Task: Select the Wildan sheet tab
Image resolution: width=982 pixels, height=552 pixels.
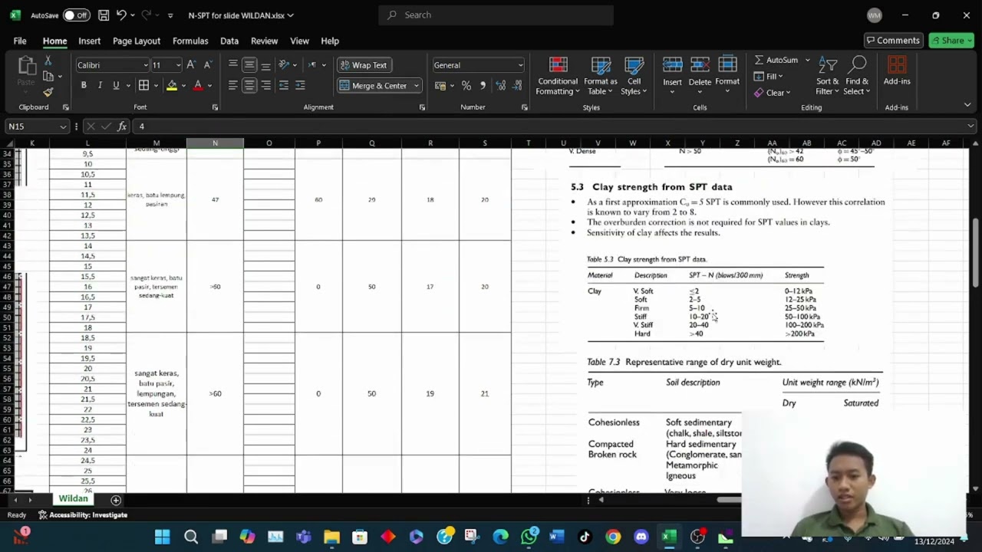Action: 74,498
